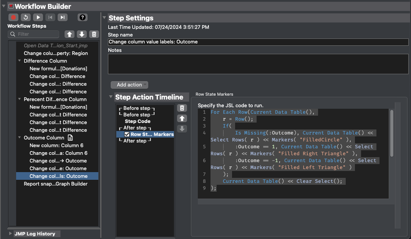Click the reset workflow circular arrow button
The width and height of the screenshot is (411, 239).
pos(26,17)
